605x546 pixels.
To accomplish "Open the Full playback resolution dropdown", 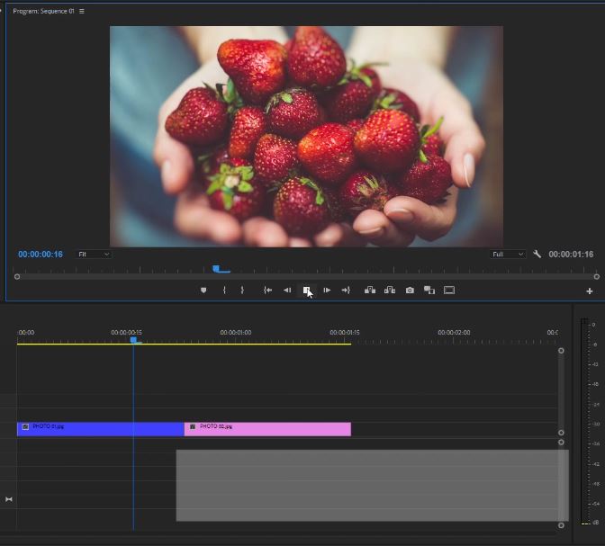I will pyautogui.click(x=508, y=255).
